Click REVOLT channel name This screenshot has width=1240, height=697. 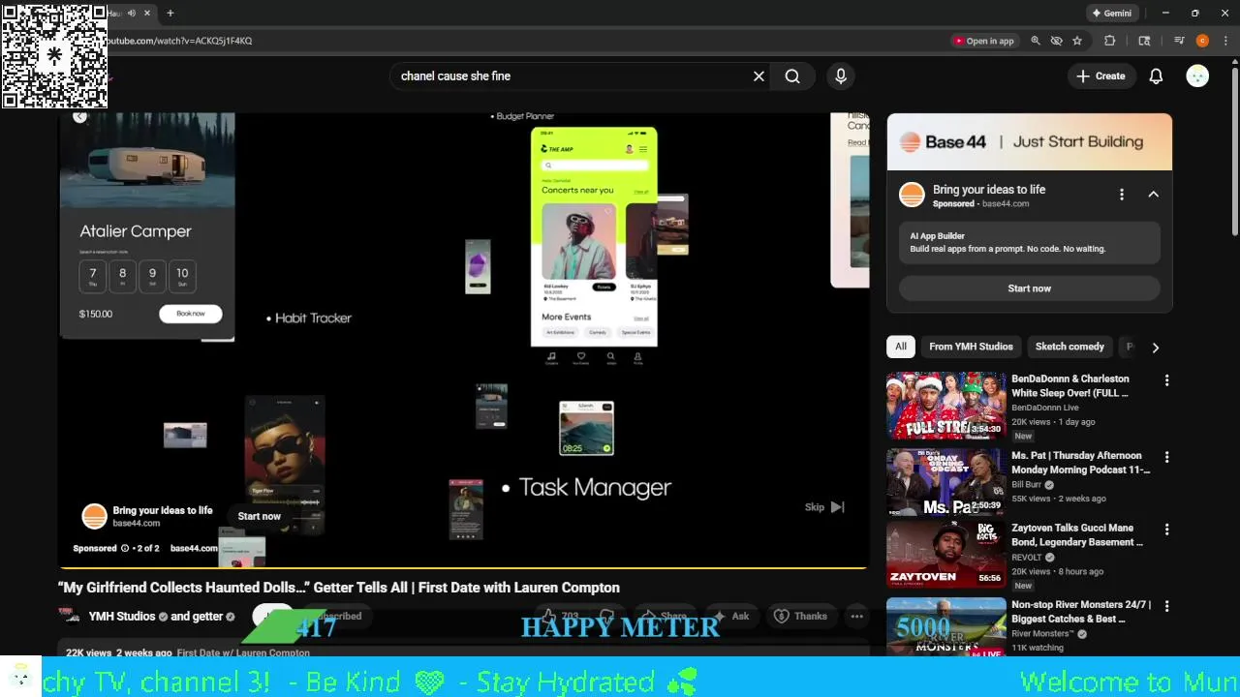pyautogui.click(x=1027, y=558)
